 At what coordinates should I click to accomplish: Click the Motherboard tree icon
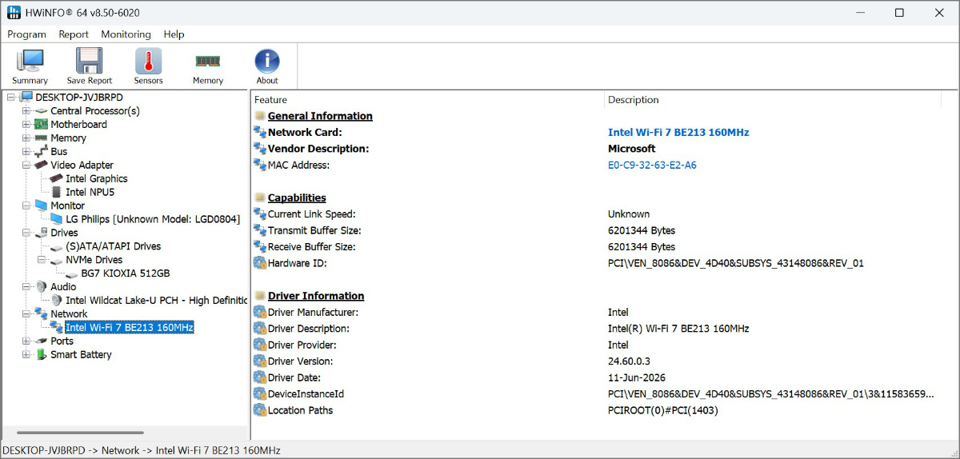coord(42,125)
